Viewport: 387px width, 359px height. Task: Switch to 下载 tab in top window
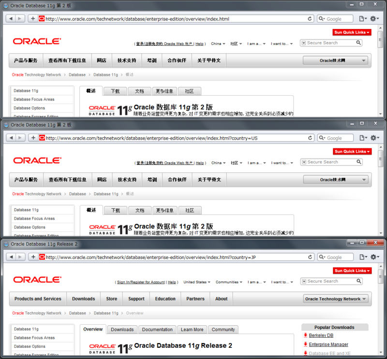[x=115, y=91]
